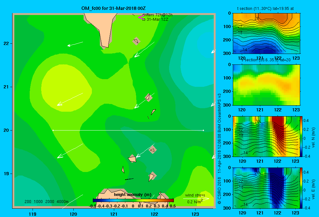Click latitude label 20 on the main map
Viewport: 319px width, 217px height.
click(x=6, y=130)
